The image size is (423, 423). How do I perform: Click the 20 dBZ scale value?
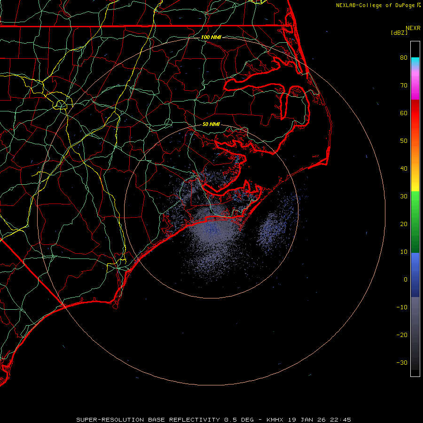coord(404,224)
